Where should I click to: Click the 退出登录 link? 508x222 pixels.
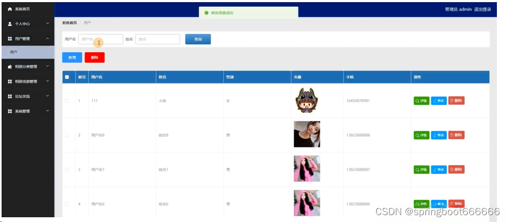(483, 9)
